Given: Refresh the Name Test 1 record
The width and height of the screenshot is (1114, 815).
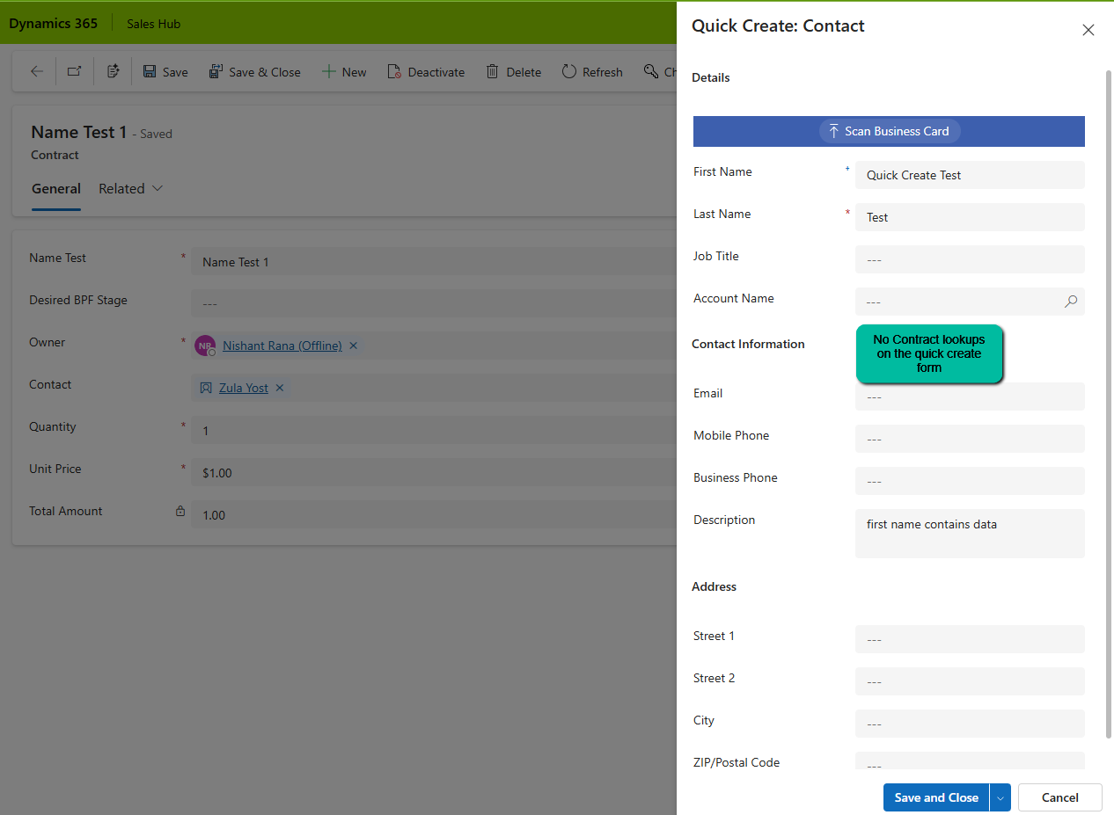Looking at the screenshot, I should point(591,71).
